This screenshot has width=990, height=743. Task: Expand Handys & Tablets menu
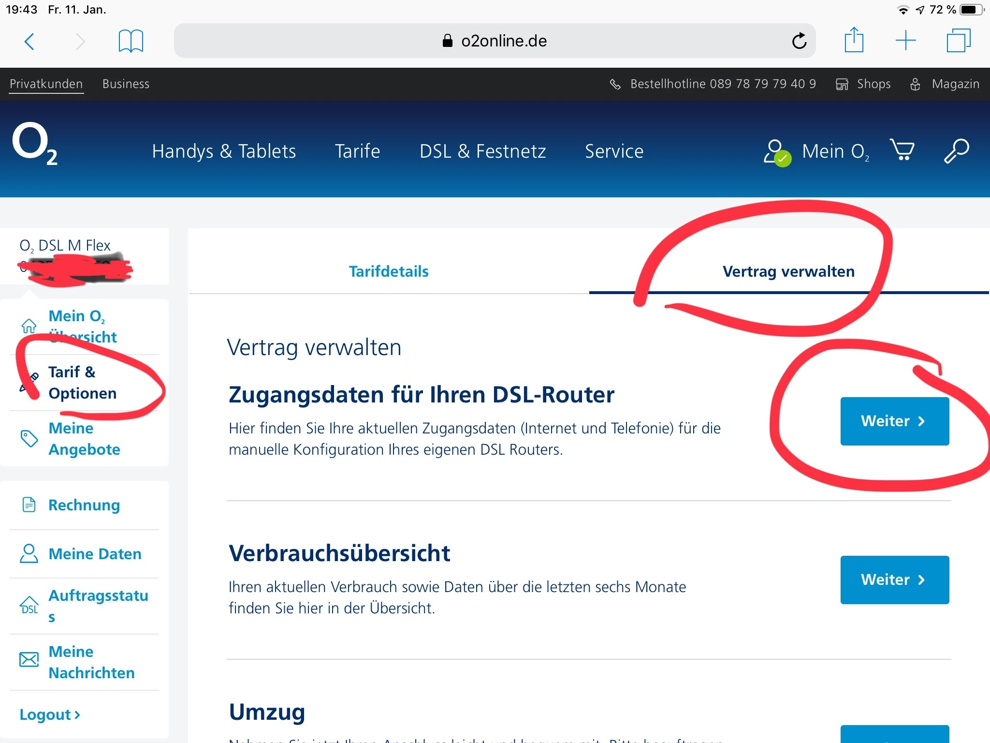[224, 151]
